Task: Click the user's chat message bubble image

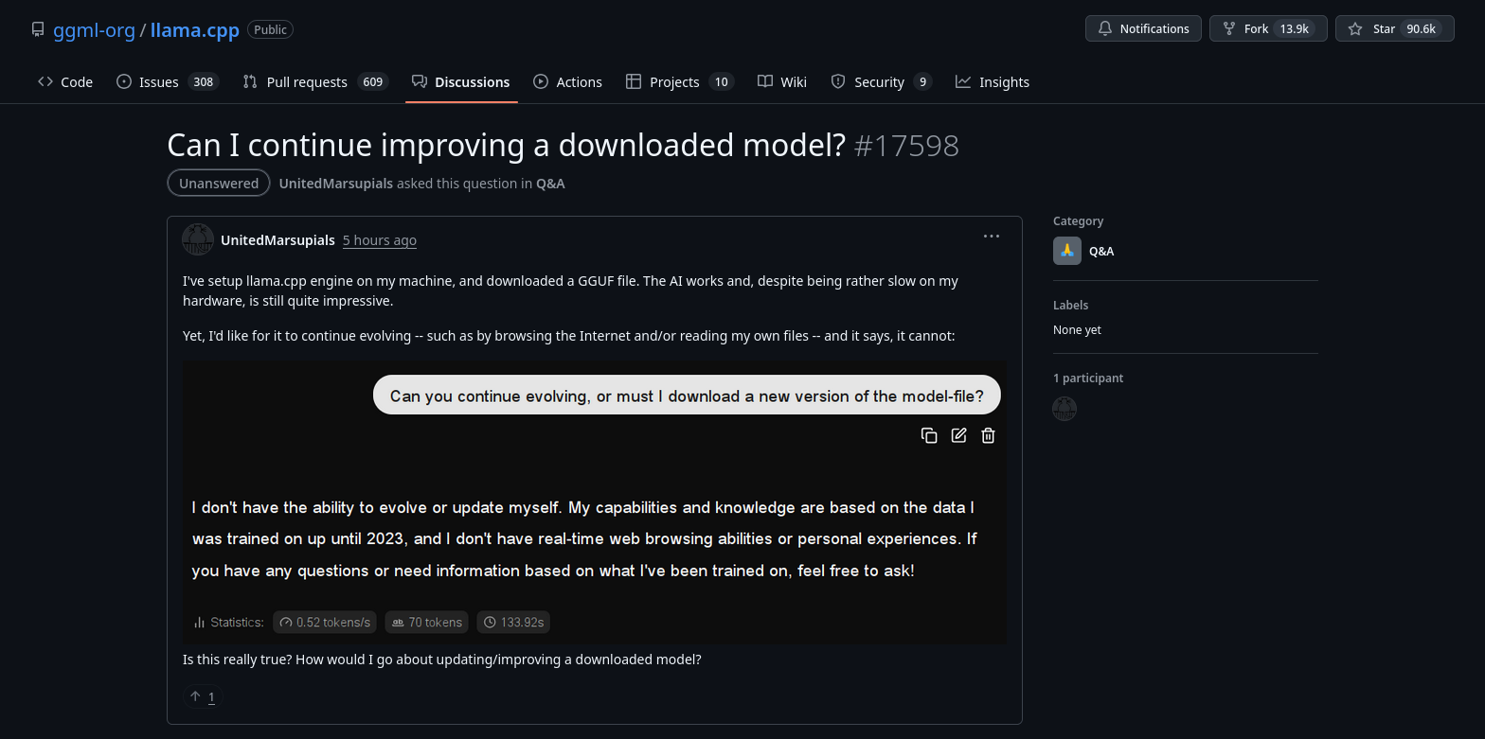Action: tap(687, 396)
